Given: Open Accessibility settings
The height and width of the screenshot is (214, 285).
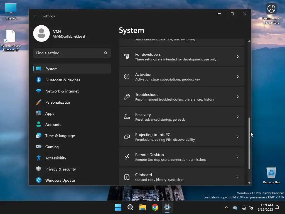Looking at the screenshot, I should [72, 158].
